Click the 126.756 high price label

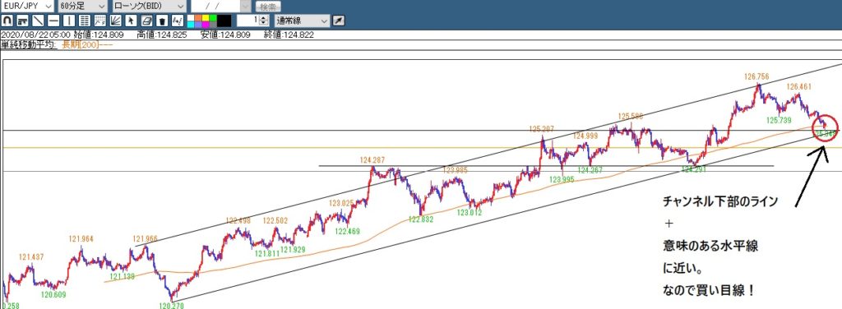tap(756, 76)
